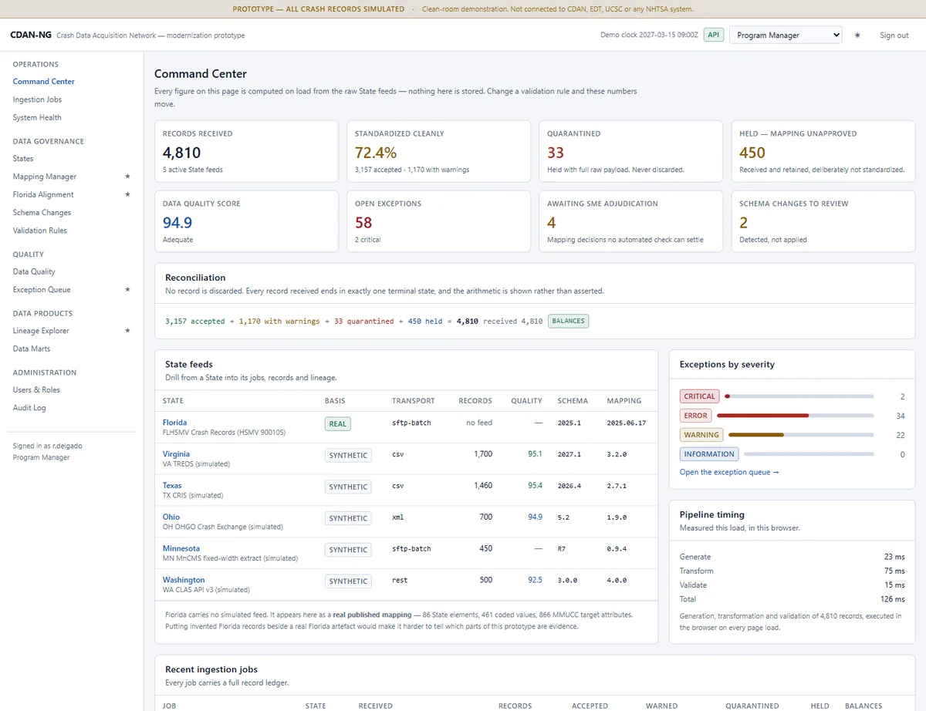Open the Ohio state feed
Screen dimensions: 926x711
point(171,517)
